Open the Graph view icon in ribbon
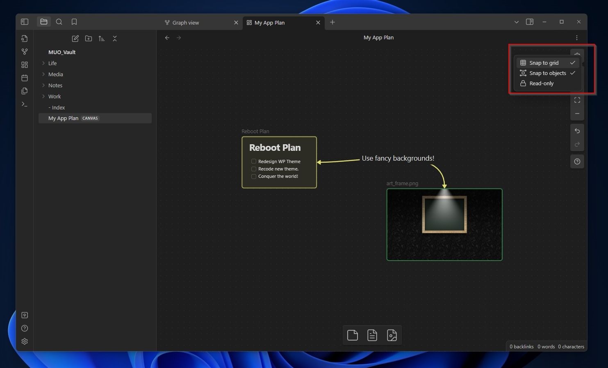The image size is (608, 368). (x=25, y=52)
